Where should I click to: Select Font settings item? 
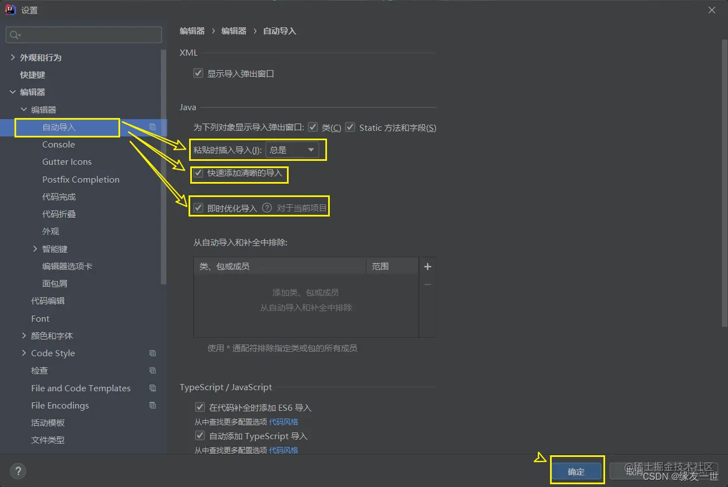pos(40,318)
